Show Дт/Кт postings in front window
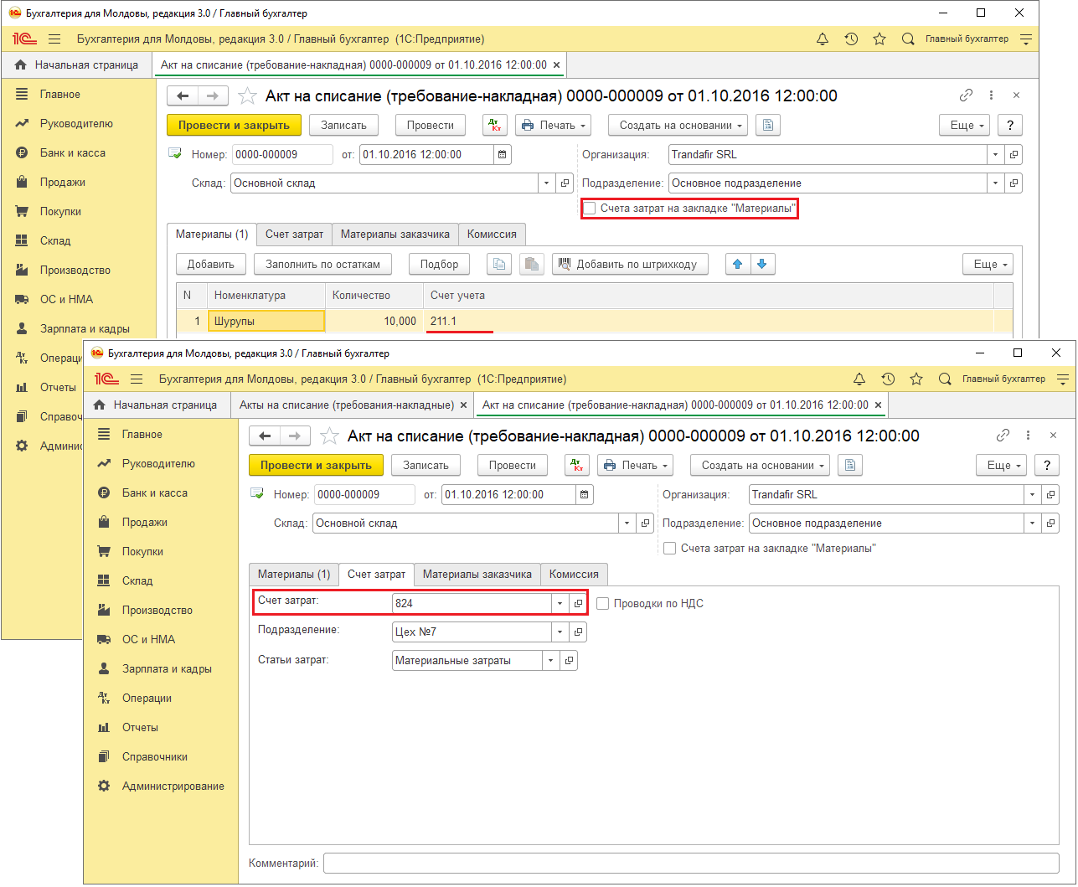This screenshot has width=1078, height=887. 577,465
